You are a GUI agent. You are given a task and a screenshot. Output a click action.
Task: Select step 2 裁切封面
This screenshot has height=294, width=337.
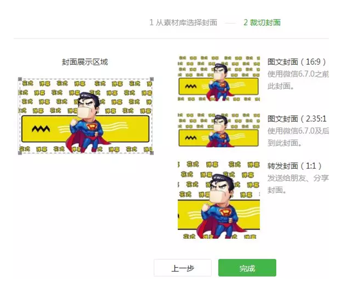point(262,22)
